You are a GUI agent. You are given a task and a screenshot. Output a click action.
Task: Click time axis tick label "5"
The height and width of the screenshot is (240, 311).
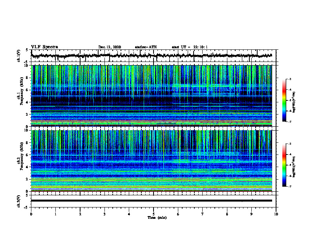click(154, 214)
